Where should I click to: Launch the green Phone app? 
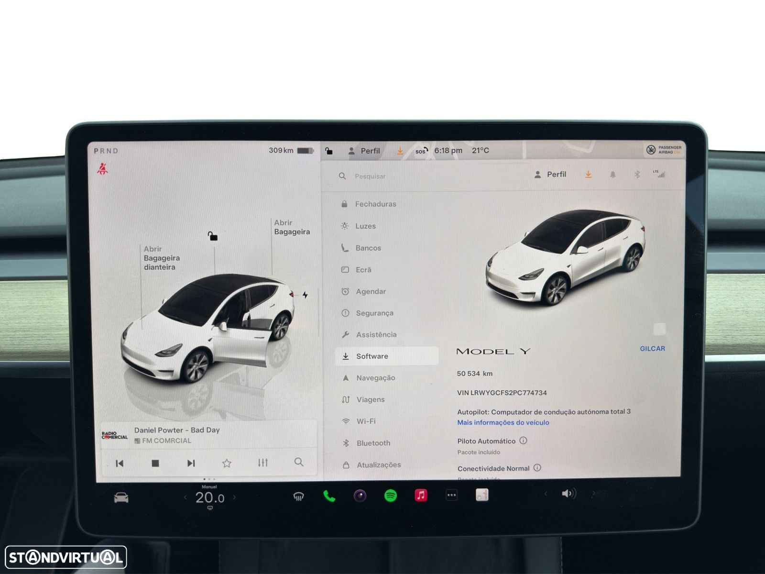pos(329,496)
